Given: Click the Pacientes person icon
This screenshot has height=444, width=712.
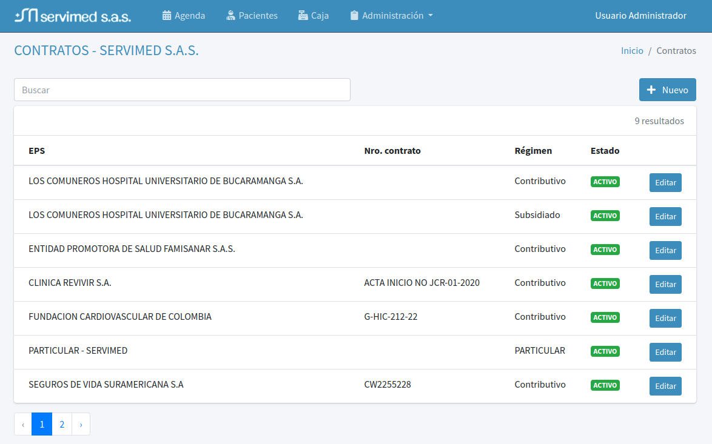Looking at the screenshot, I should 230,16.
